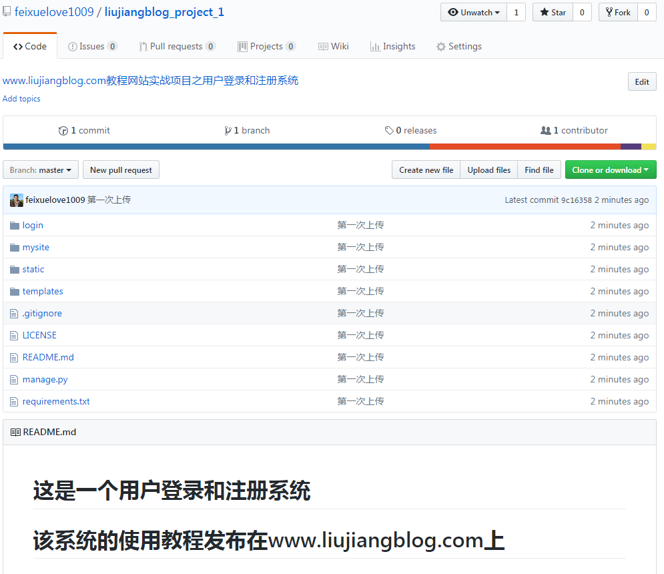Click commit message in mysite row
Viewport: 664px width, 574px height.
coord(360,247)
